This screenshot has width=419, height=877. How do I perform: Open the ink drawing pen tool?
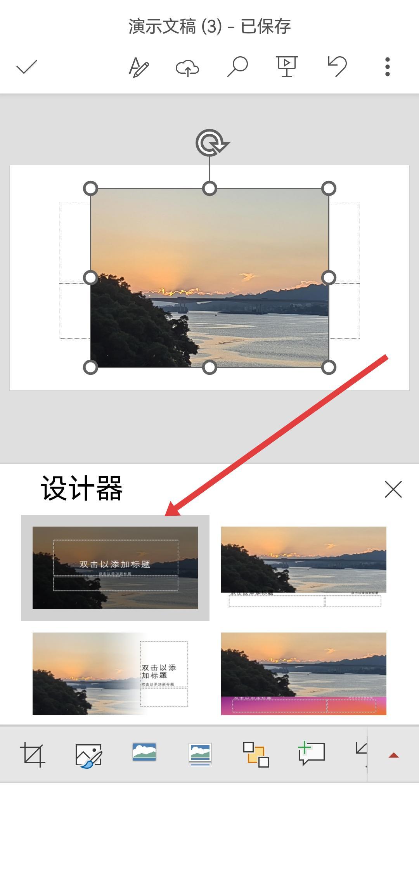[x=139, y=67]
